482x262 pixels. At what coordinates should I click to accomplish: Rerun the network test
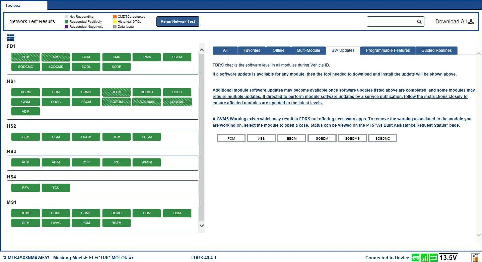[178, 21]
